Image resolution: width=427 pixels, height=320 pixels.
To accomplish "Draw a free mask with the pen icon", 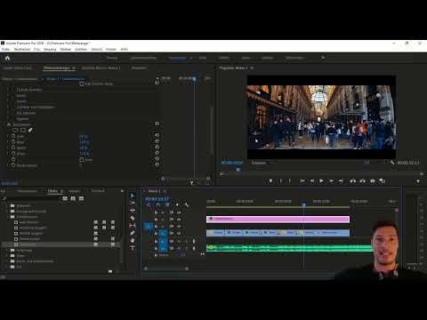I will (x=30, y=130).
